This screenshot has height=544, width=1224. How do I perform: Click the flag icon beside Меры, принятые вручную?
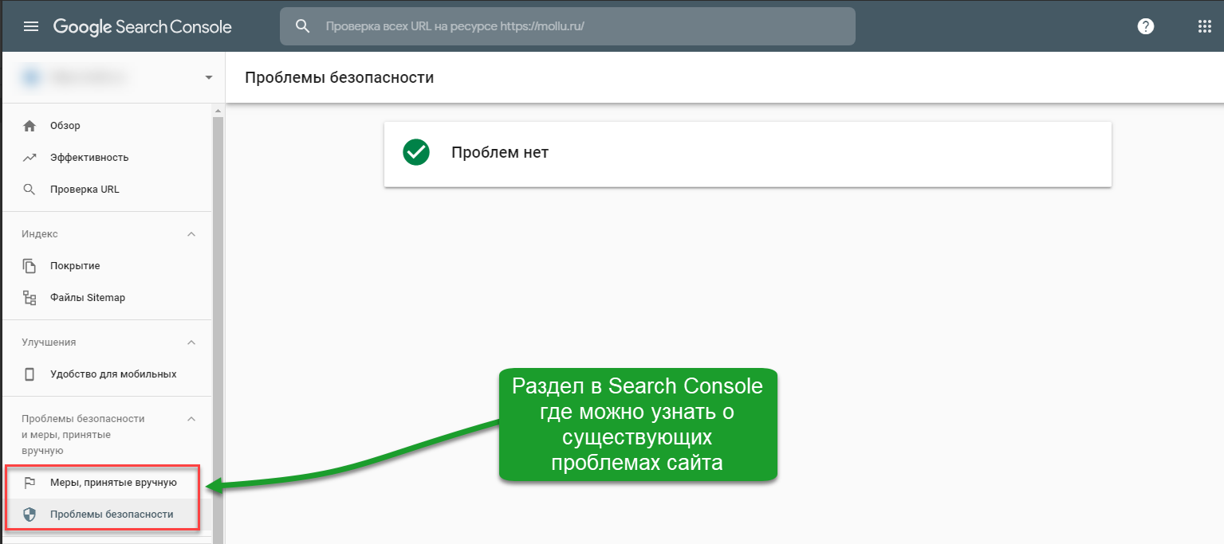point(30,483)
